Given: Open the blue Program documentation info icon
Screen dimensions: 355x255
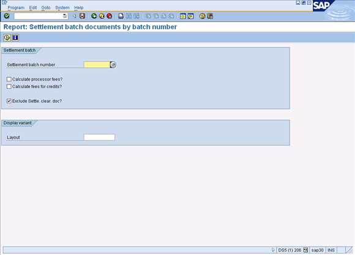Looking at the screenshot, I should (15, 37).
